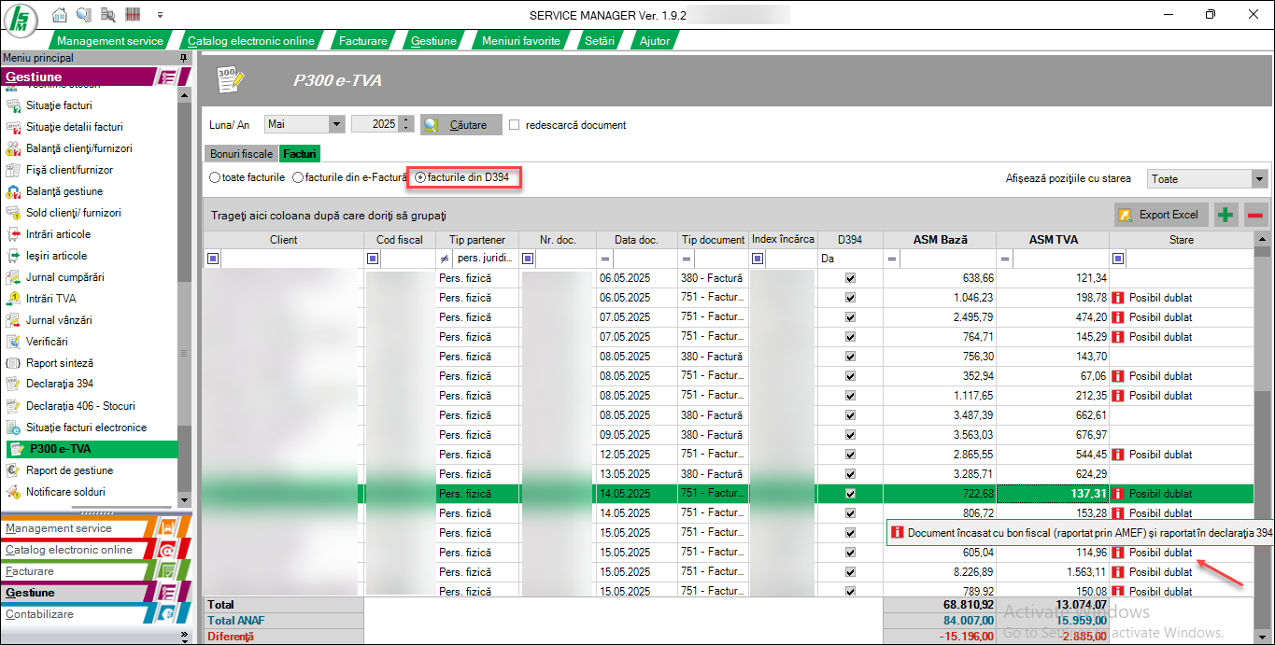This screenshot has width=1275, height=645.
Task: Enable the redescarcă document checkbox
Action: pyautogui.click(x=514, y=124)
